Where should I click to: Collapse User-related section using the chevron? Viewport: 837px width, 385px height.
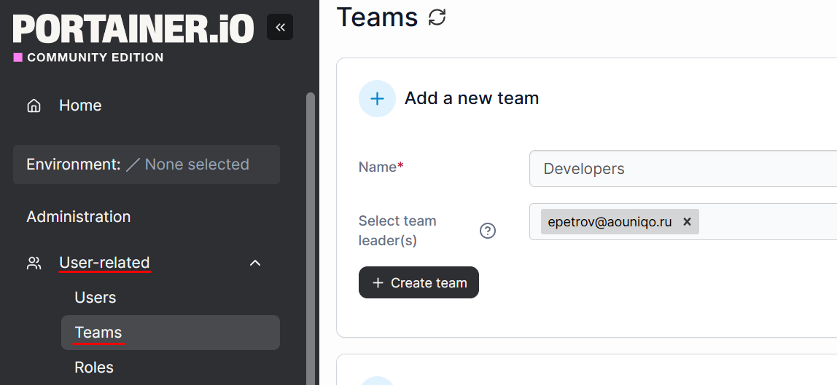pyautogui.click(x=255, y=263)
